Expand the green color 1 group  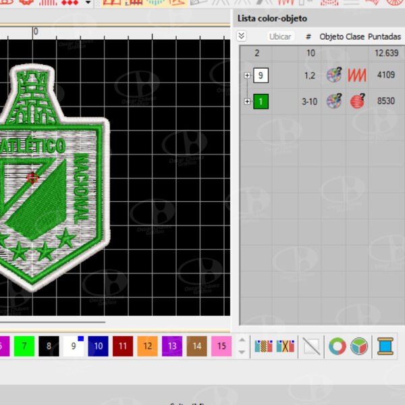[247, 101]
